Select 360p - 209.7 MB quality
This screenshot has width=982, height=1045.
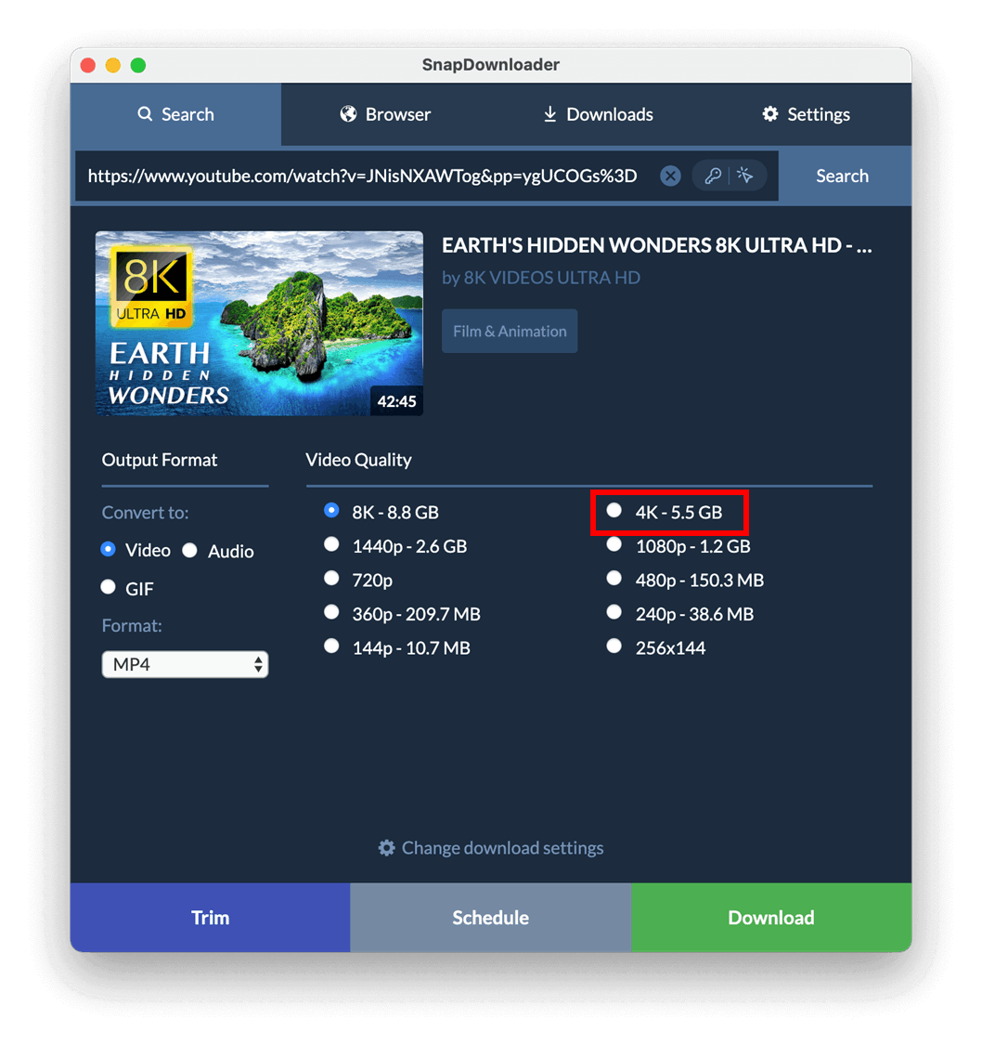point(402,614)
